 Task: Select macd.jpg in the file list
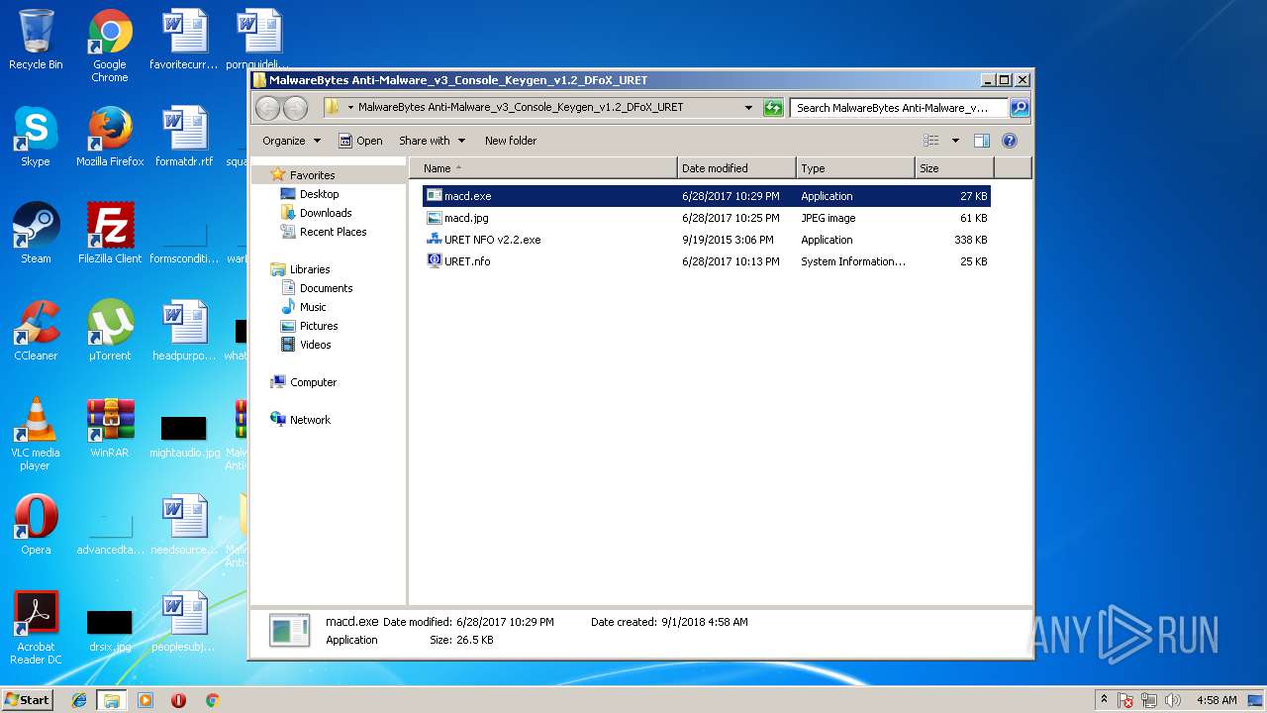pyautogui.click(x=707, y=218)
